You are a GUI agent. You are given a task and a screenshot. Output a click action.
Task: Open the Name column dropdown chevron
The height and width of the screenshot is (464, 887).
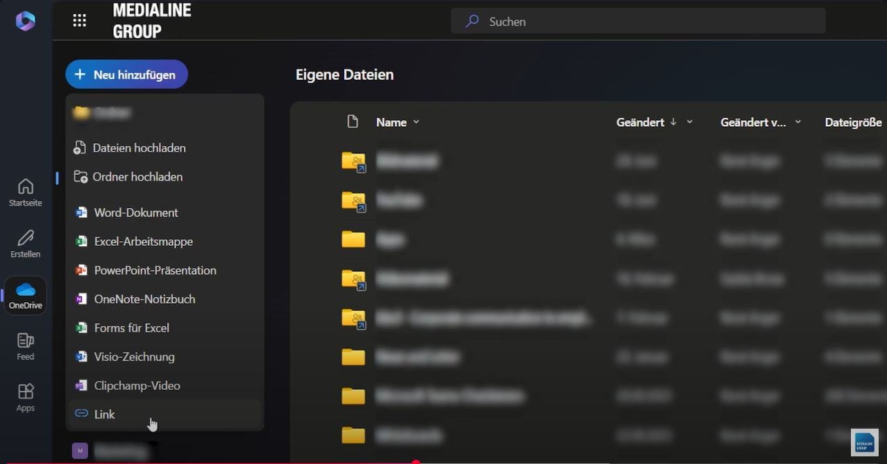coord(416,122)
